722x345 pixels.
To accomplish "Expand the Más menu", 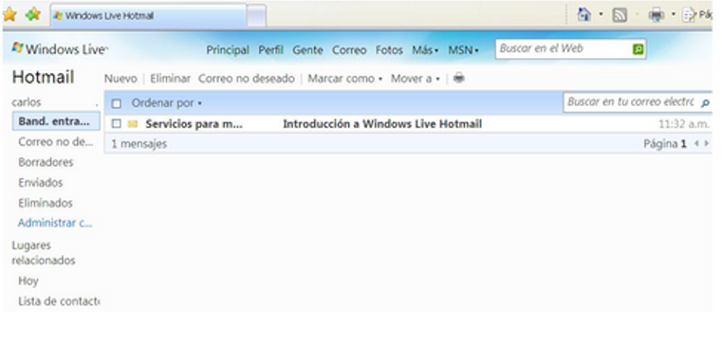I will tap(425, 49).
